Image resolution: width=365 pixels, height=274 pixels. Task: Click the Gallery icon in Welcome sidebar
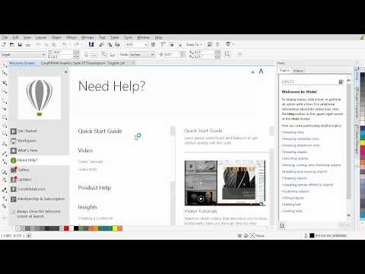click(x=14, y=170)
